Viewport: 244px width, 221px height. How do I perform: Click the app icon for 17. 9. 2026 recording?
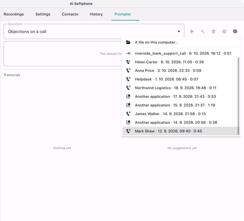128,97
